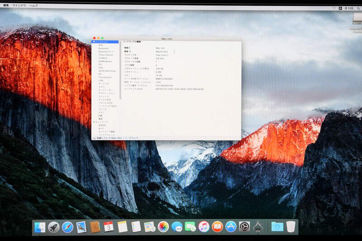
Task: Select PCI in the sidebar
Action: click(100, 65)
